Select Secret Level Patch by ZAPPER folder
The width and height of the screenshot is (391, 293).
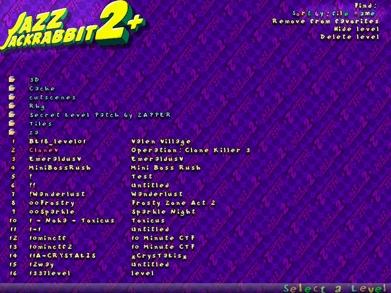click(x=100, y=115)
